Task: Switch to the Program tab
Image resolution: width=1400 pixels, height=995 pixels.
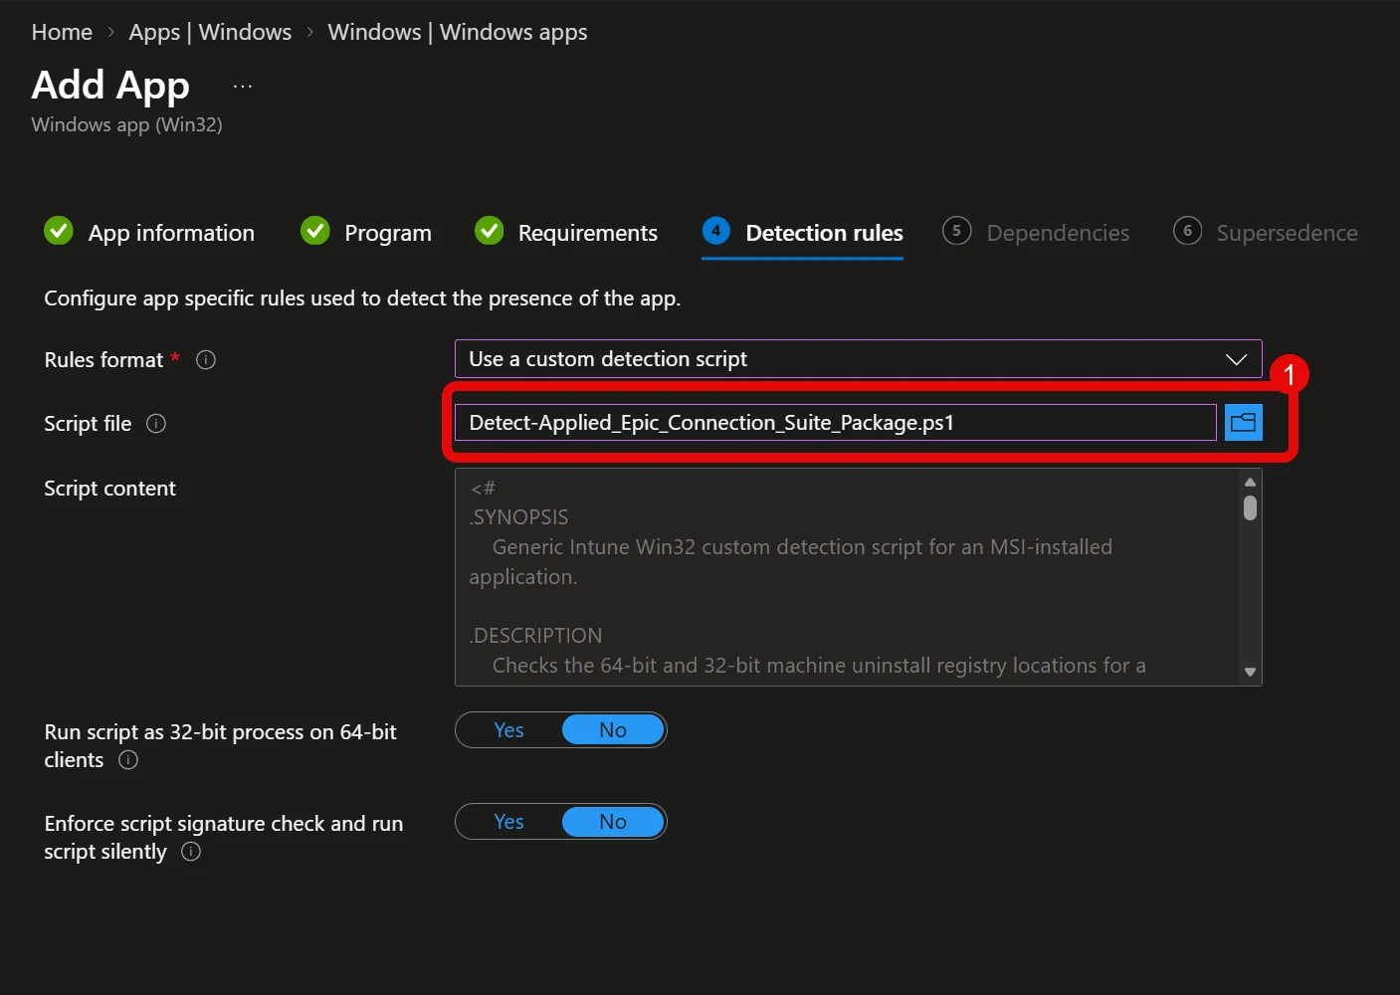Action: (x=366, y=233)
